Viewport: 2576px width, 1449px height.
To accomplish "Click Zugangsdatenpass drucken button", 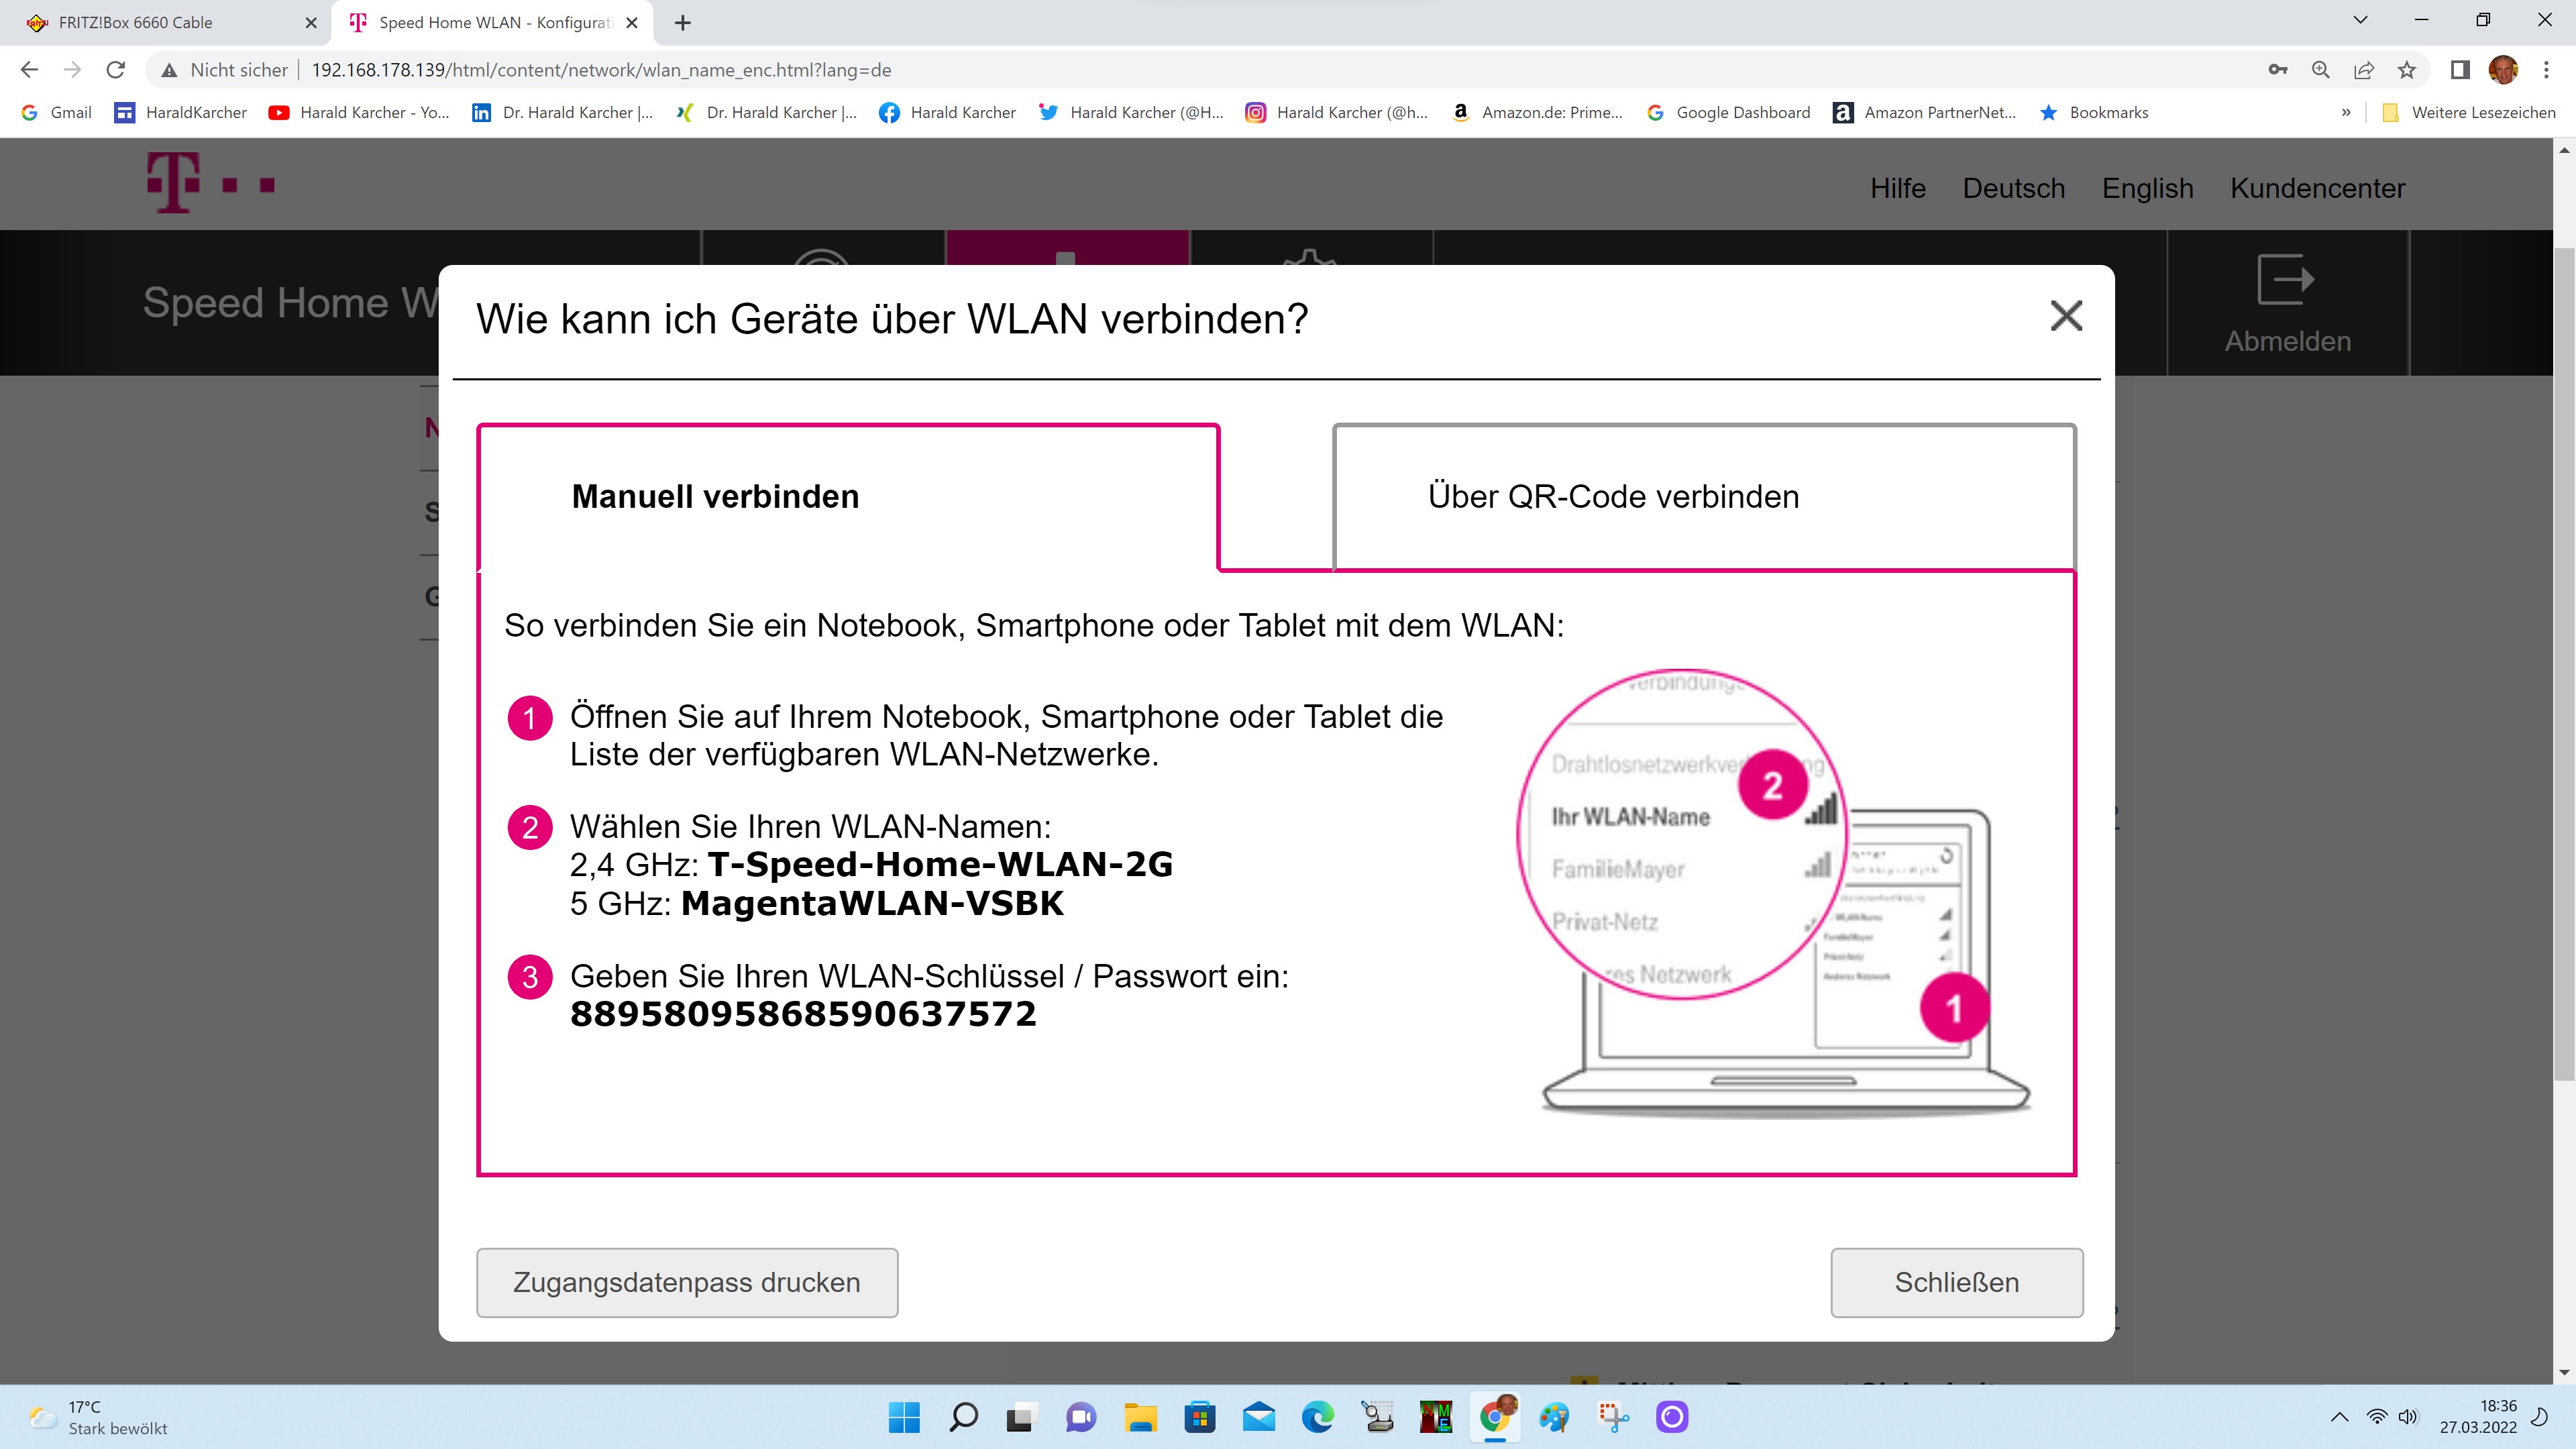I will coord(686,1282).
